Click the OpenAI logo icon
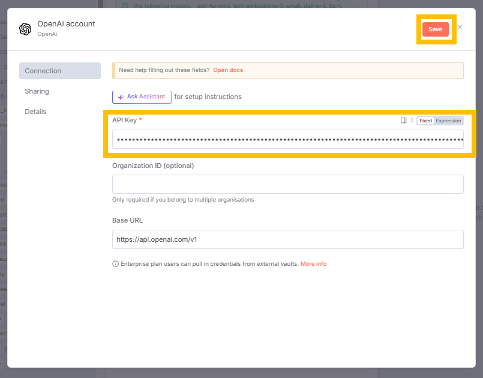The image size is (483, 378). point(25,29)
